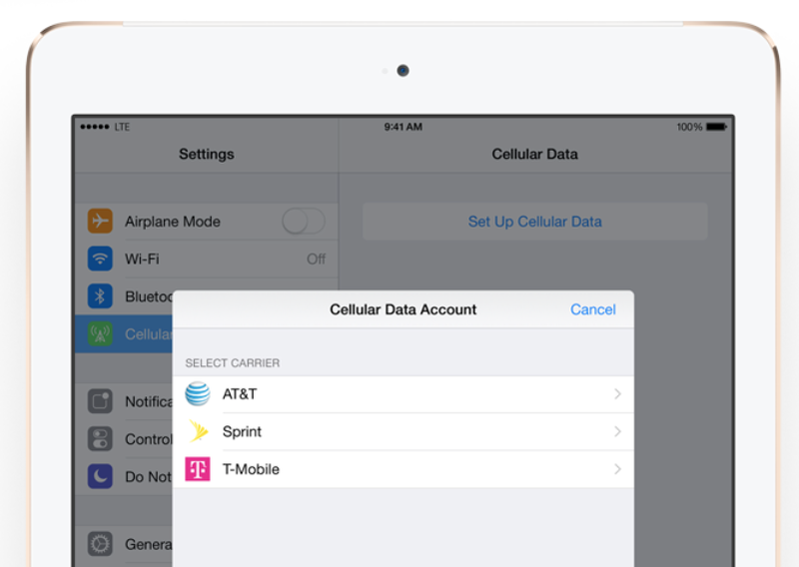The height and width of the screenshot is (567, 799).
Task: Cancel the Cellular Data Account dialog
Action: point(593,309)
